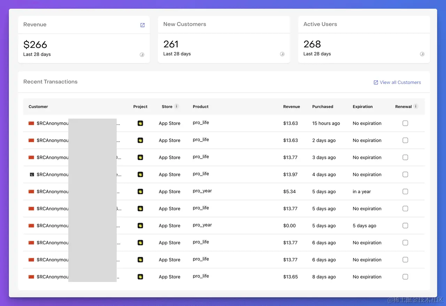This screenshot has width=446, height=306.
Task: Tick Renewal checkbox in the $0.00 row
Action: tap(405, 225)
